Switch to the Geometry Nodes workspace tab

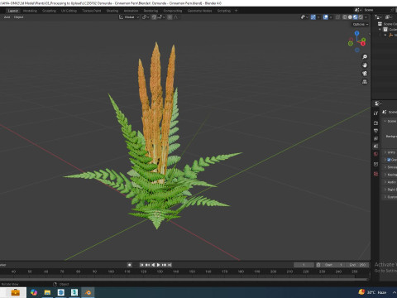[x=200, y=11]
